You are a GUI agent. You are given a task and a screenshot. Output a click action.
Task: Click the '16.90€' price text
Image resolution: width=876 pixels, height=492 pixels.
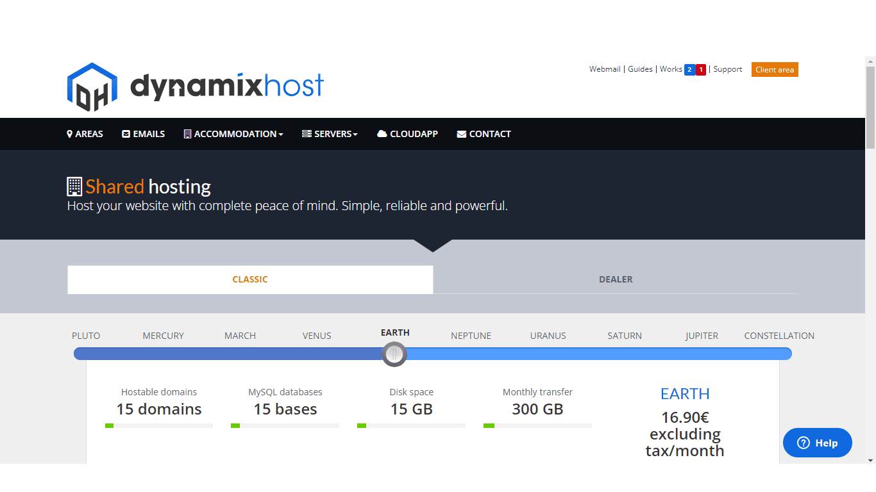click(685, 418)
